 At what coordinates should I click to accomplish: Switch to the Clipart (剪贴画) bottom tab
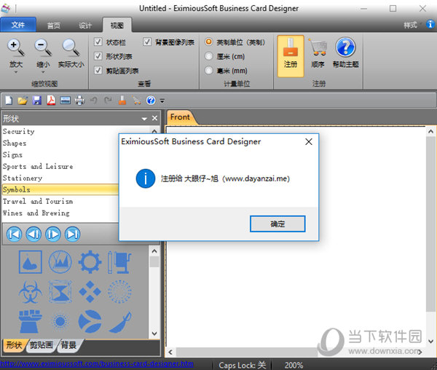(42, 345)
